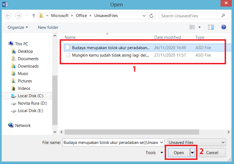Open the recent locations dropdown arrow
234x164 pixels.
(x=27, y=16)
